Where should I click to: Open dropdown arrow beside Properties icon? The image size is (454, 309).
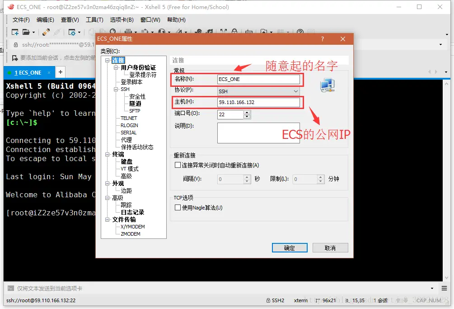tap(79, 33)
